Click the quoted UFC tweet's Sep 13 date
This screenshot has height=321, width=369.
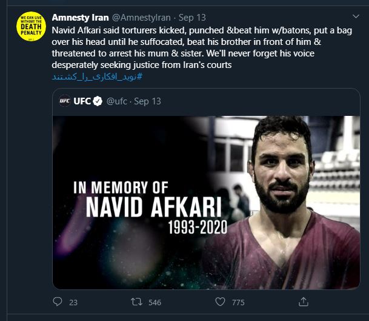pyautogui.click(x=147, y=101)
